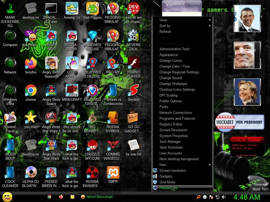Select the PORNO PLAYER Flash icon
Viewport: 270px width, 202px height.
(x=134, y=68)
